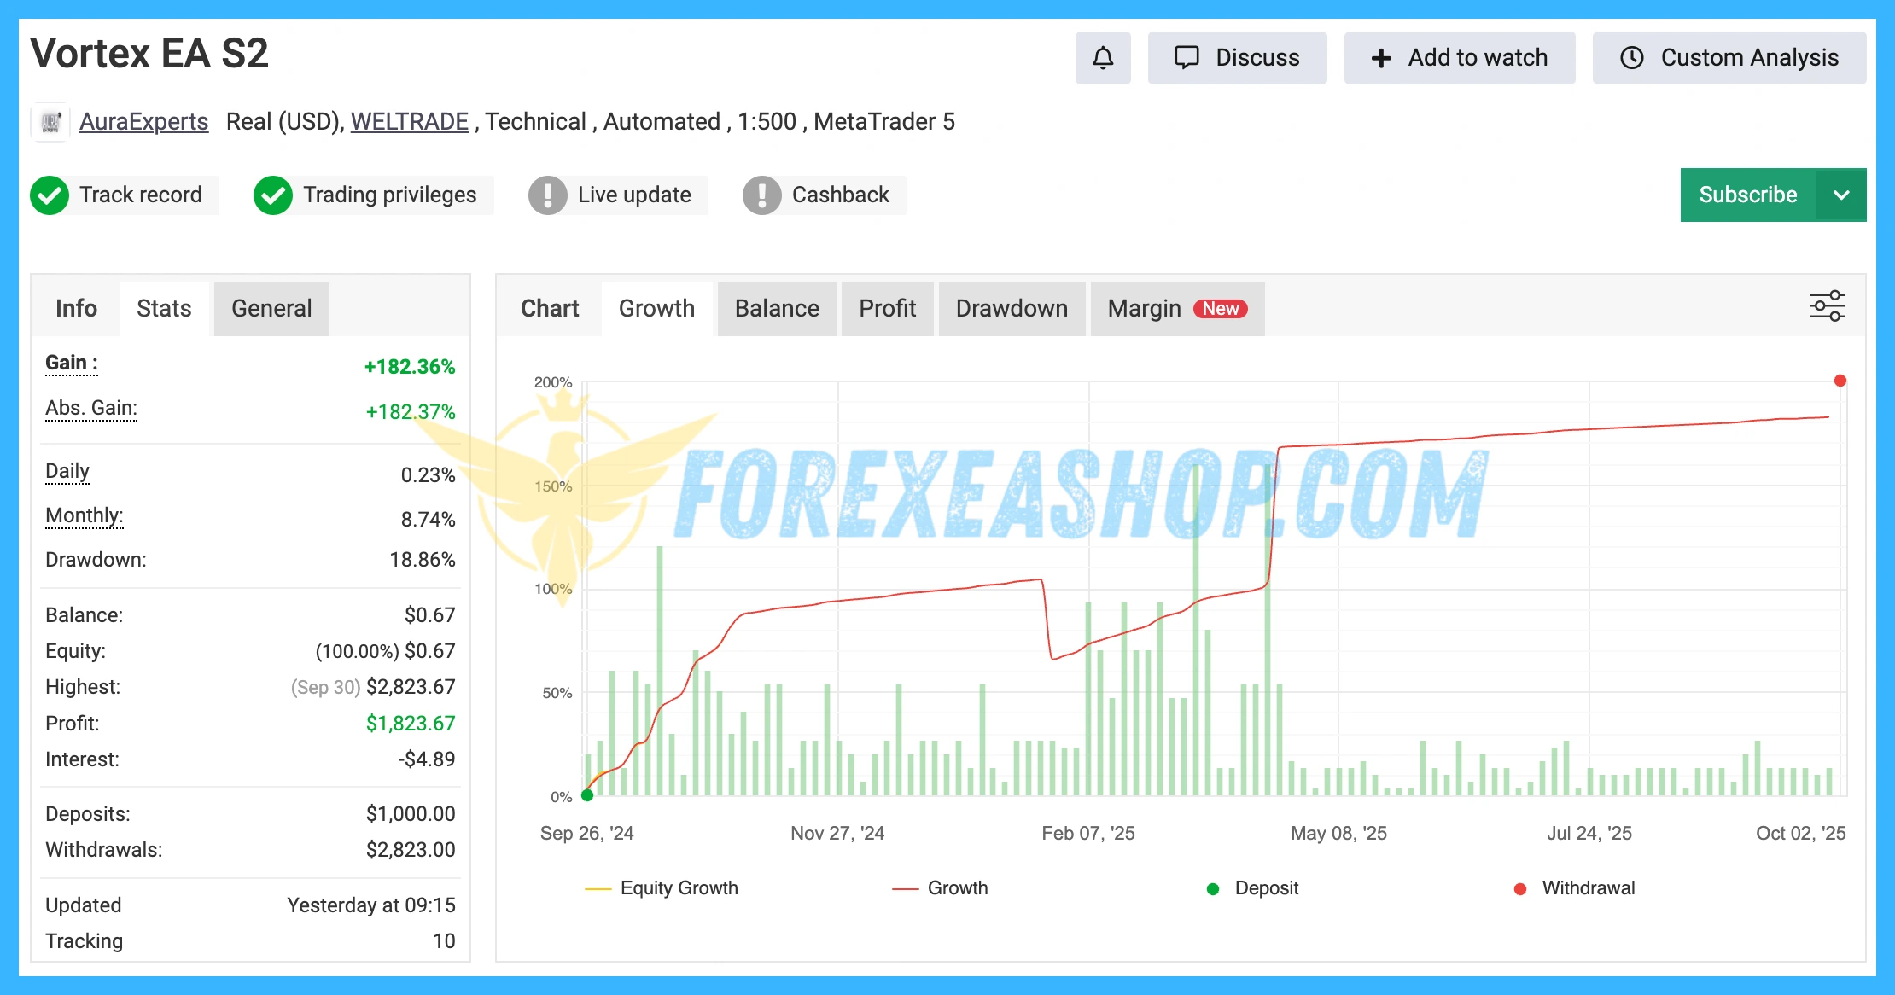The width and height of the screenshot is (1895, 995).
Task: Click the notification bell icon
Action: [x=1103, y=58]
